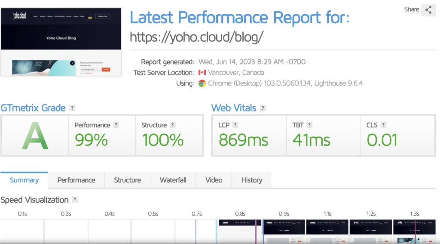The width and height of the screenshot is (440, 244).
Task: Click the site screenshot thumbnail
Action: click(61, 39)
